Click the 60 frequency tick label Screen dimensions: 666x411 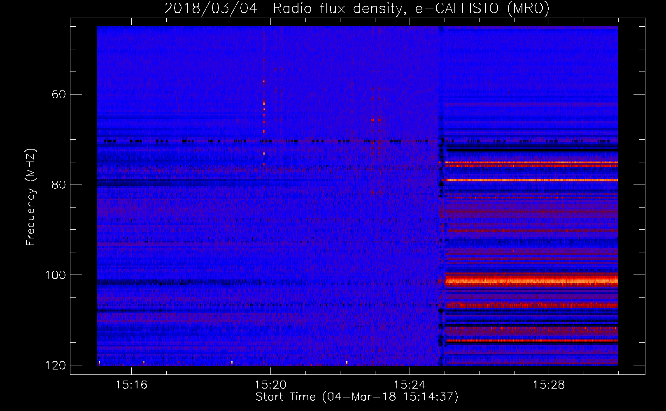click(58, 95)
